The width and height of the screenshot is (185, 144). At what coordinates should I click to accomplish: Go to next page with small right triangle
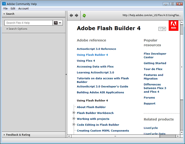click(x=164, y=29)
